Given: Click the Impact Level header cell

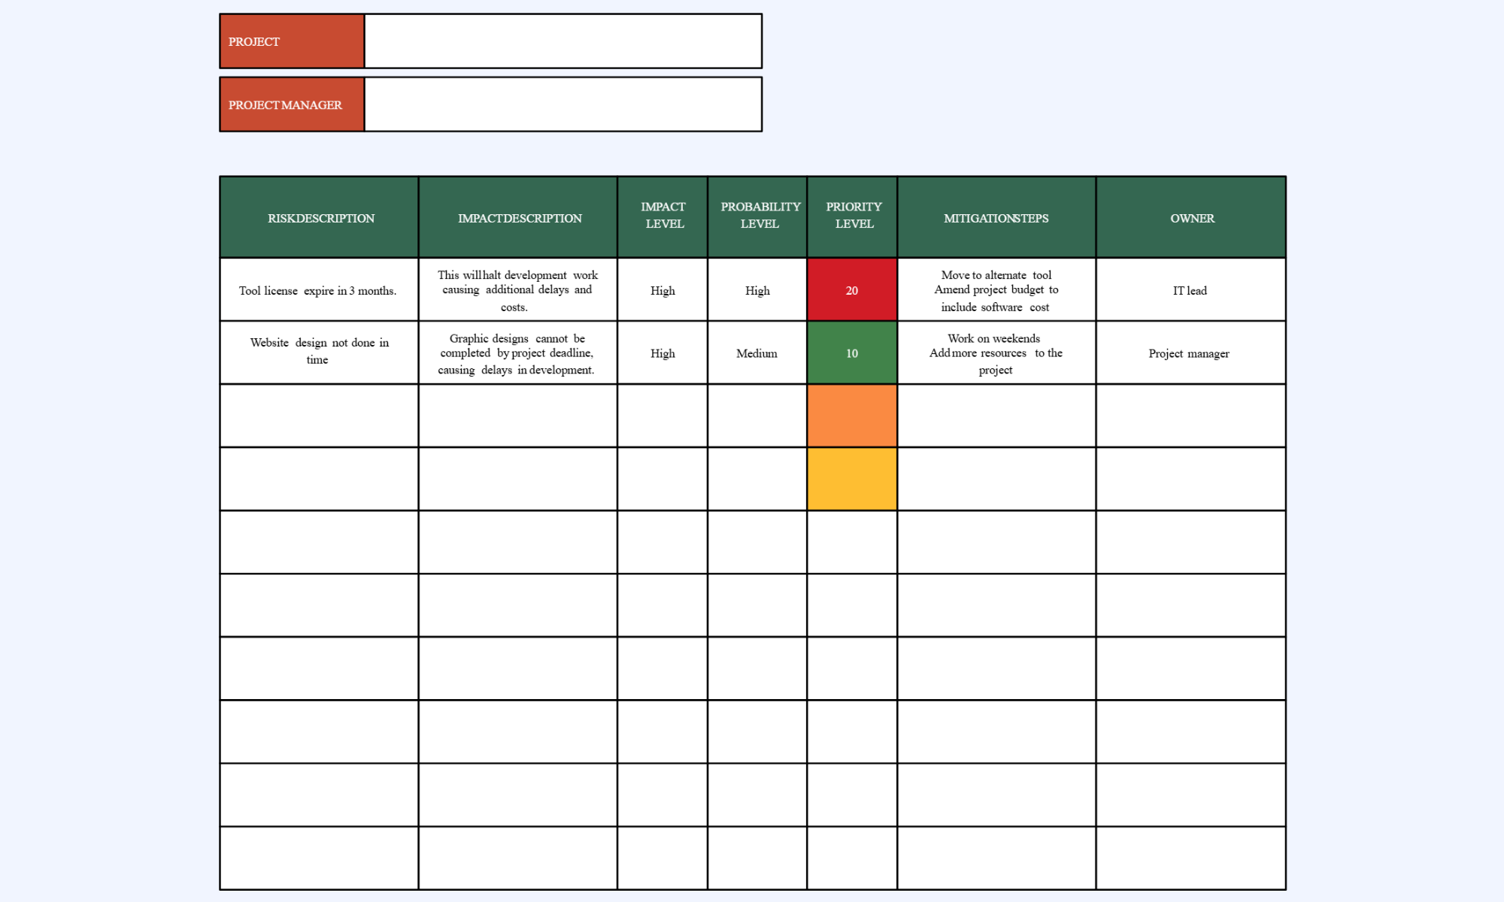Looking at the screenshot, I should pos(663,218).
